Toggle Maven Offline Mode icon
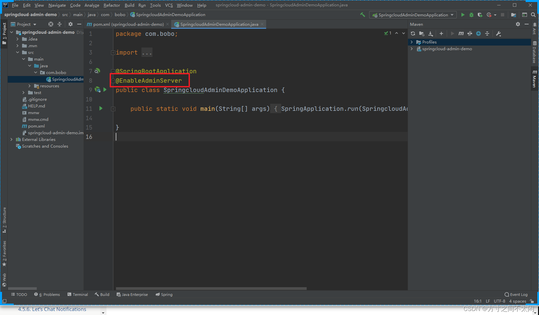 pyautogui.click(x=470, y=33)
